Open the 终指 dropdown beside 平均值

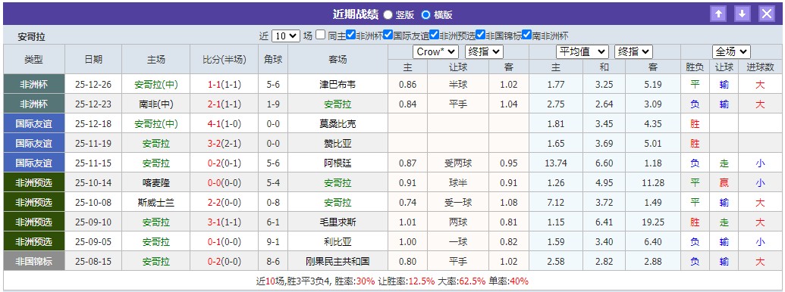(634, 52)
